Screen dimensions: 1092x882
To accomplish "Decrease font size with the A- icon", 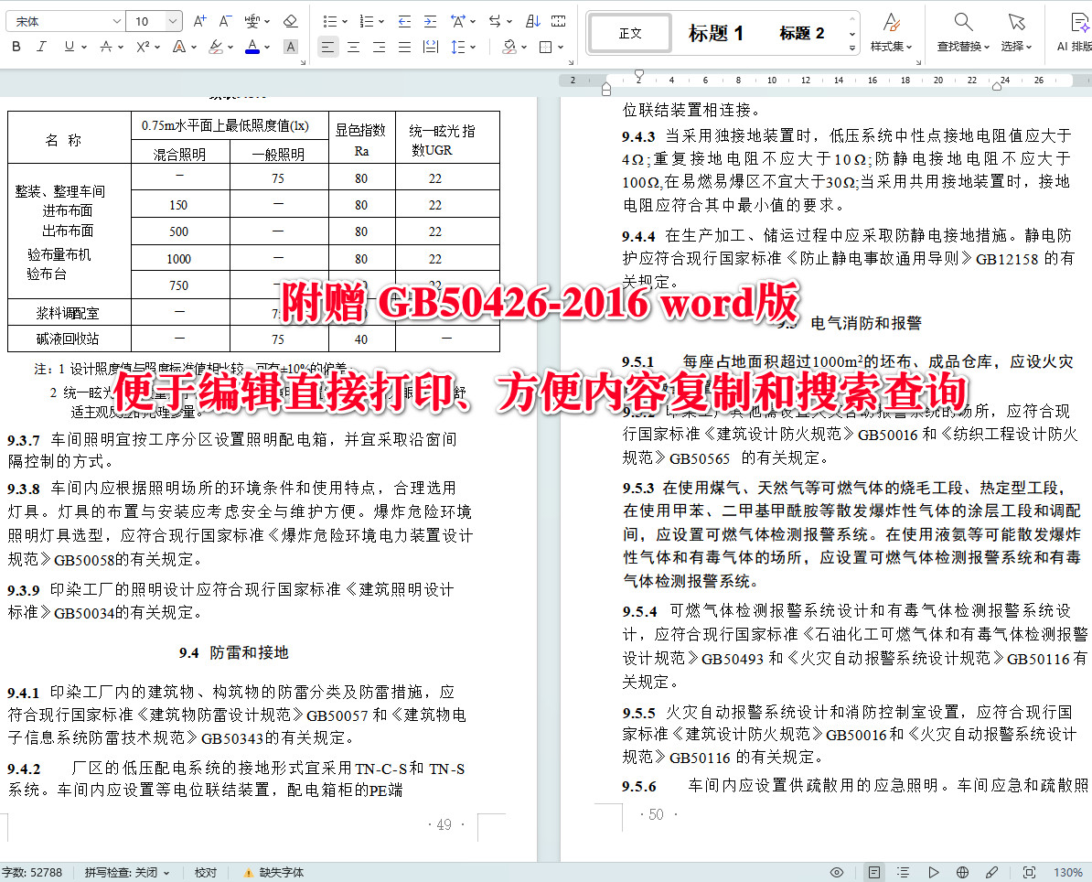I will [225, 22].
